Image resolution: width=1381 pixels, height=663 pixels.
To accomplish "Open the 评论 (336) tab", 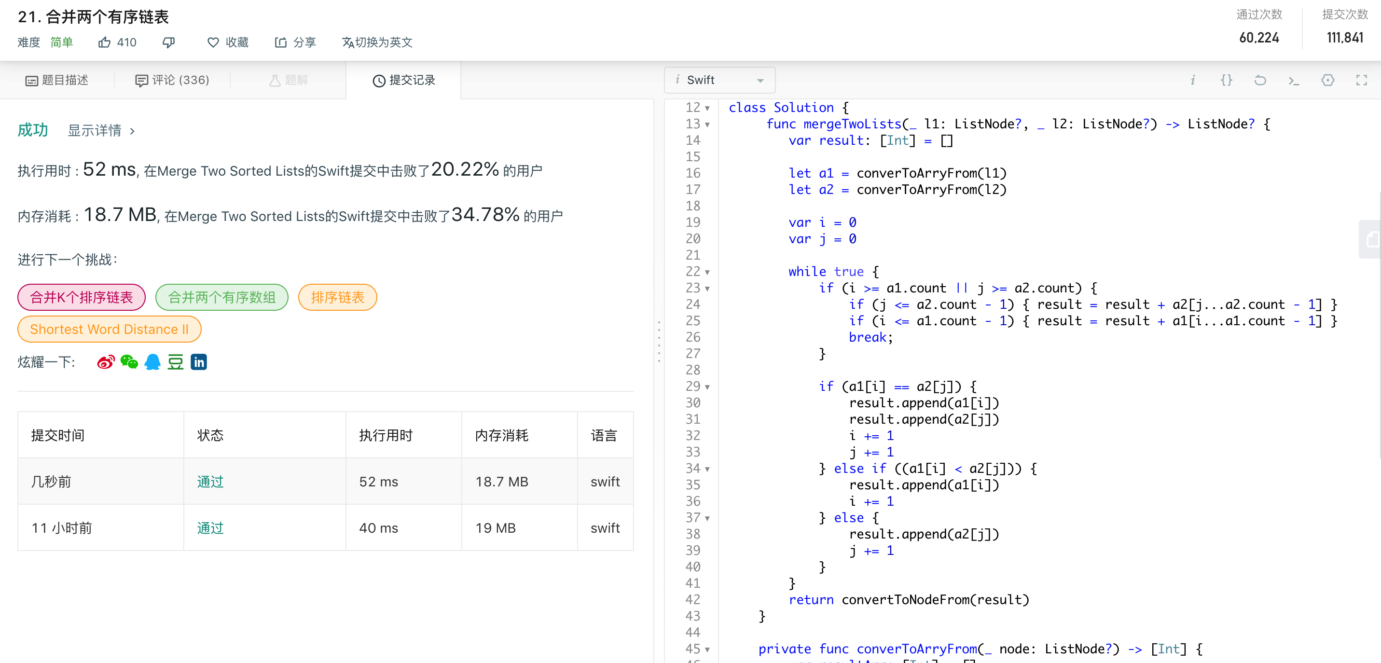I will coord(172,81).
